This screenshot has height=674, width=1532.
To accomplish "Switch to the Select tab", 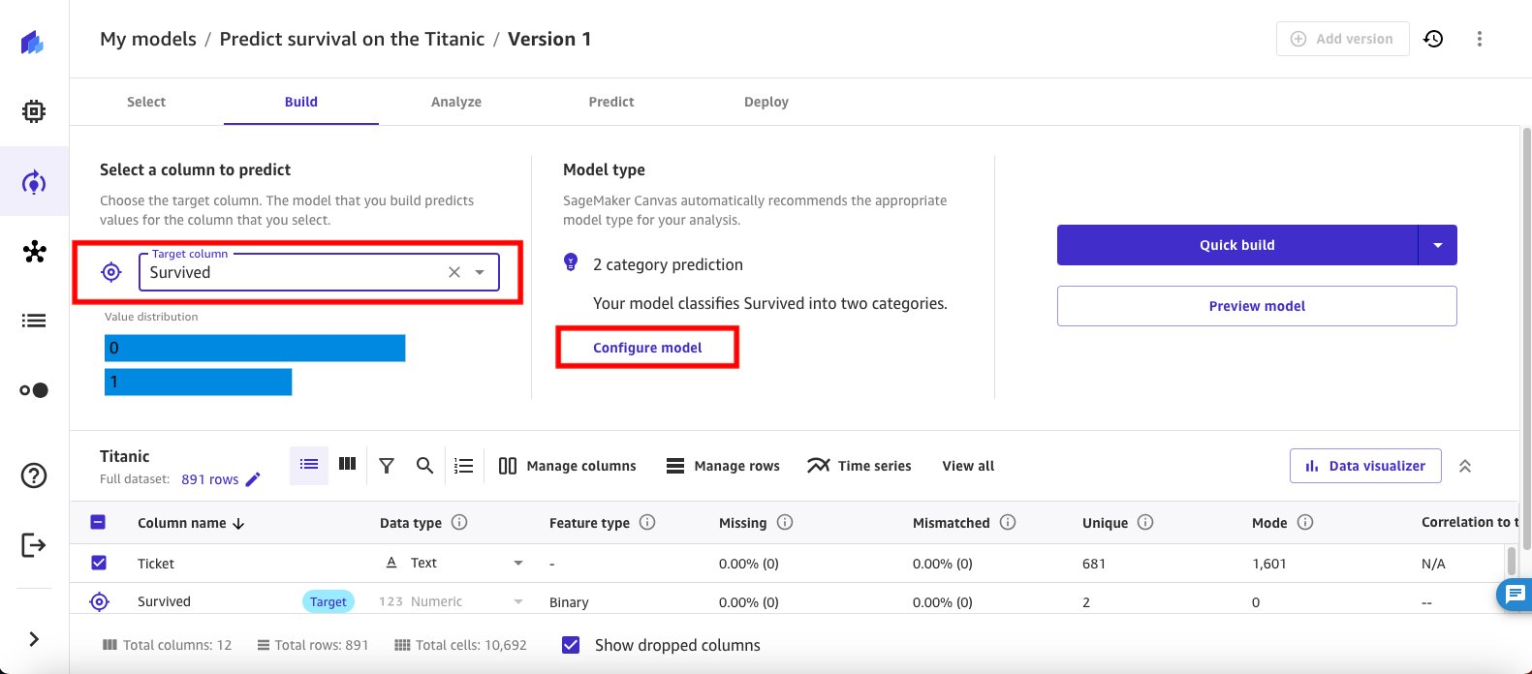I will coord(146,102).
